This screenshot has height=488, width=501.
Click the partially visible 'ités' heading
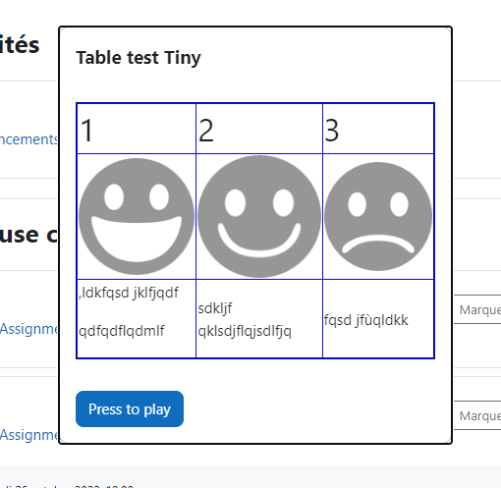point(20,44)
